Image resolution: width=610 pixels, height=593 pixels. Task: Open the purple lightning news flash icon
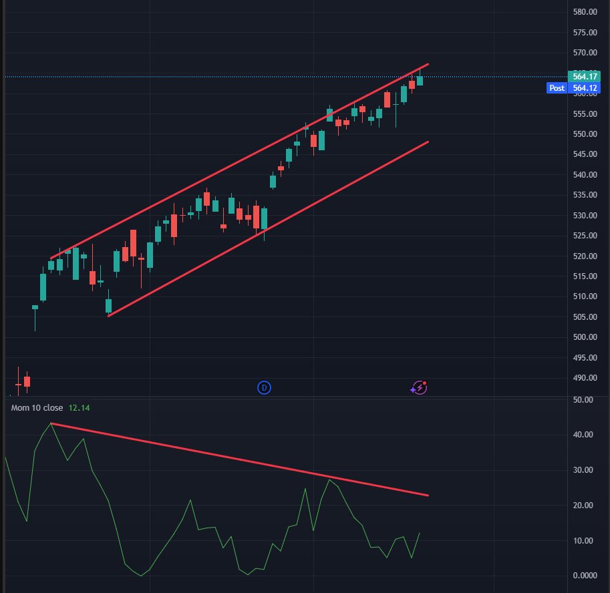(419, 388)
